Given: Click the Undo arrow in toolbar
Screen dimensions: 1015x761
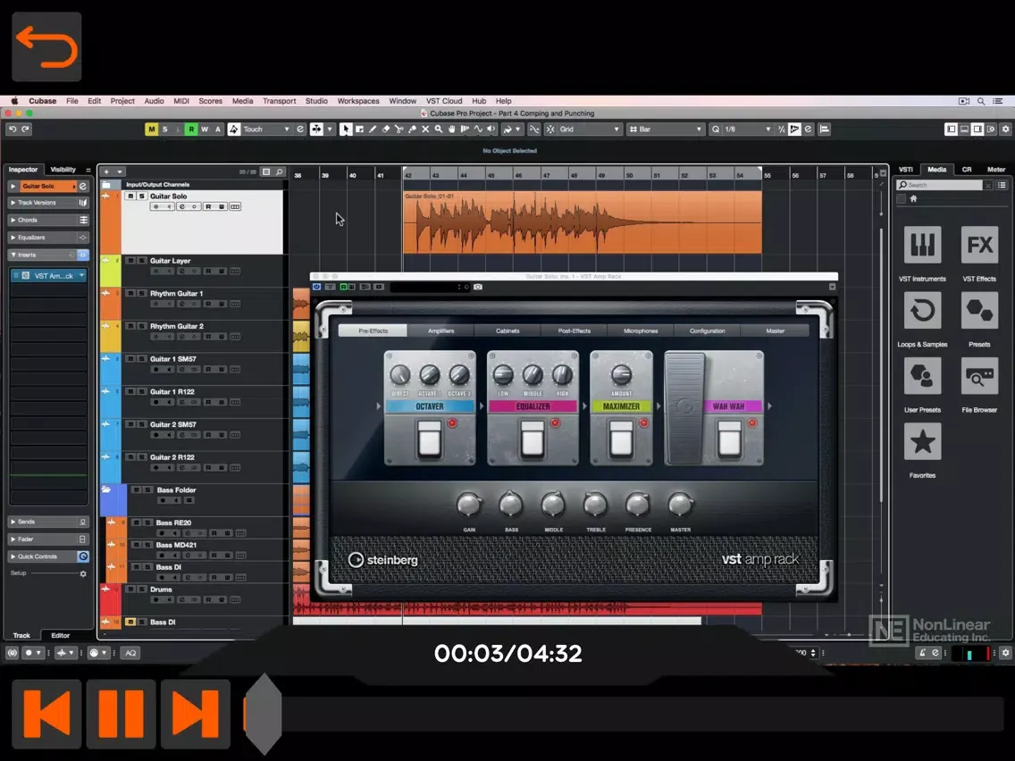Looking at the screenshot, I should 13,130.
